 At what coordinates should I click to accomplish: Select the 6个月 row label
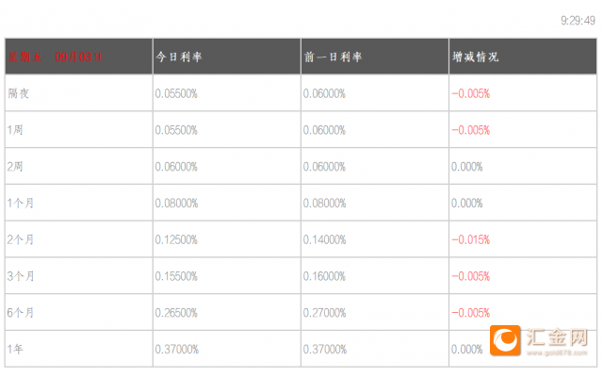click(21, 313)
